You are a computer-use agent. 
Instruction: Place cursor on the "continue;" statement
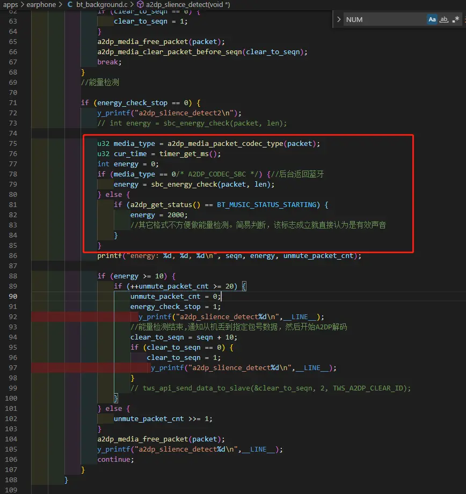click(116, 460)
